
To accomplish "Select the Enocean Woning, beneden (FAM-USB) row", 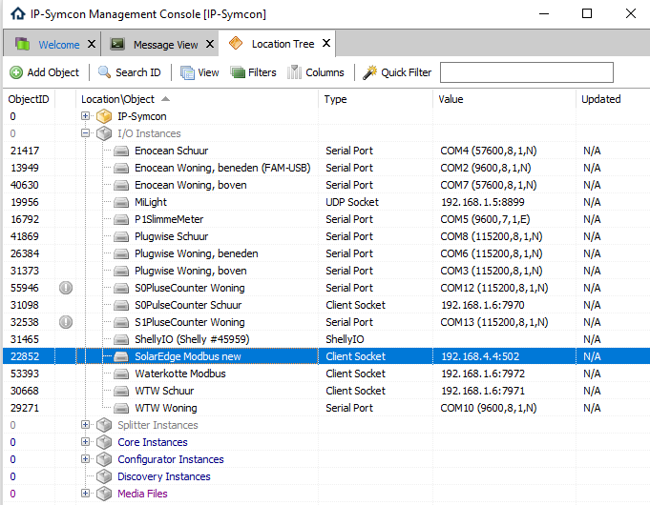I will pyautogui.click(x=326, y=168).
